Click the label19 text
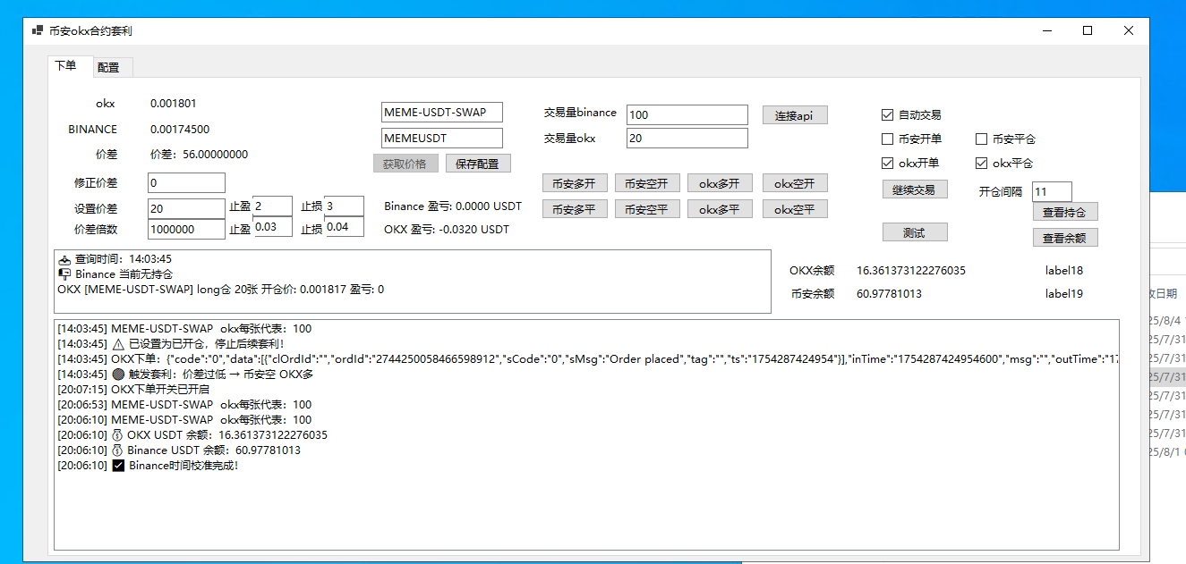The image size is (1186, 564). 1063,294
